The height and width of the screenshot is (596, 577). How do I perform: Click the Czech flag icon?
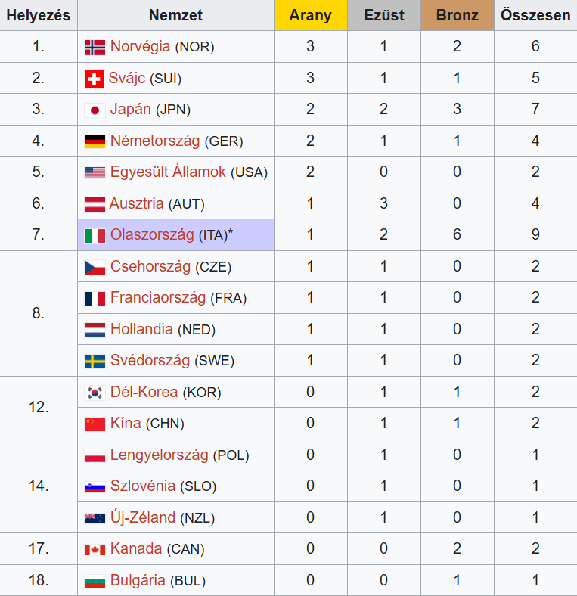click(x=95, y=267)
